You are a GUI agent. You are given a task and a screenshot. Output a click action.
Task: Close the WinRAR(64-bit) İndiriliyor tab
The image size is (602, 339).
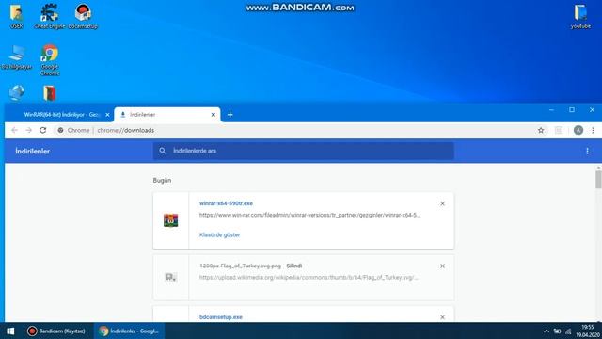pos(107,115)
